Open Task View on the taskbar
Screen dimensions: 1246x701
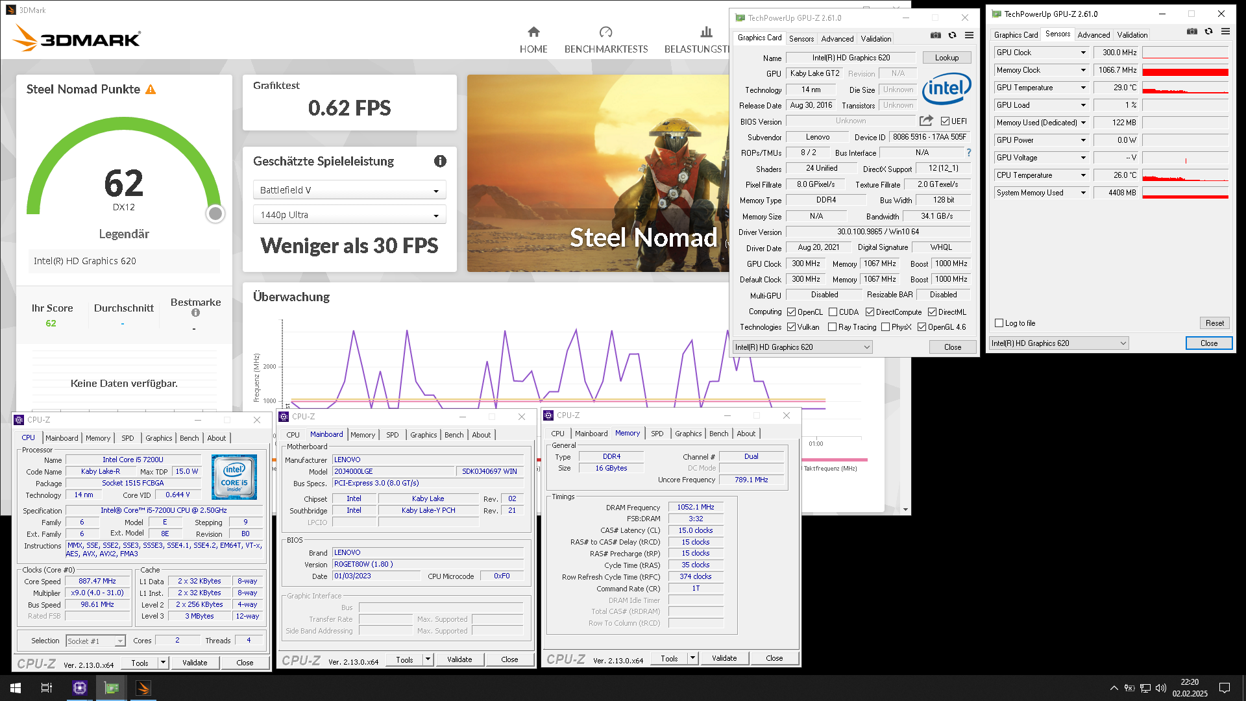(x=47, y=688)
